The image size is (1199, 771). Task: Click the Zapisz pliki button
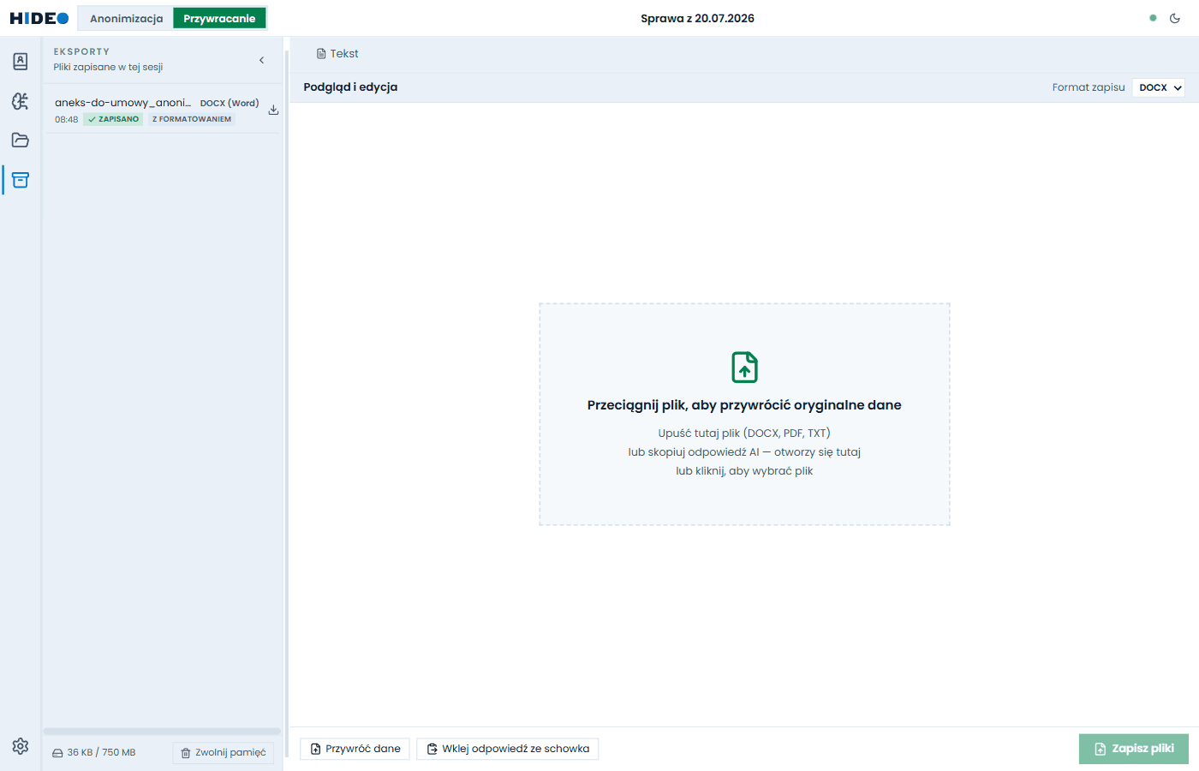click(1134, 749)
